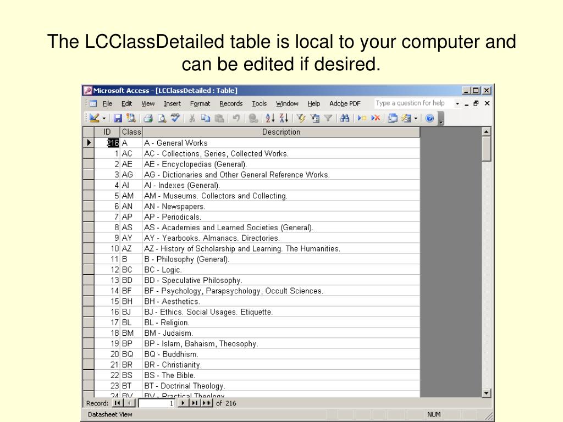Viewport: 563px width, 422px height.
Task: Select the Description column header
Action: click(281, 132)
